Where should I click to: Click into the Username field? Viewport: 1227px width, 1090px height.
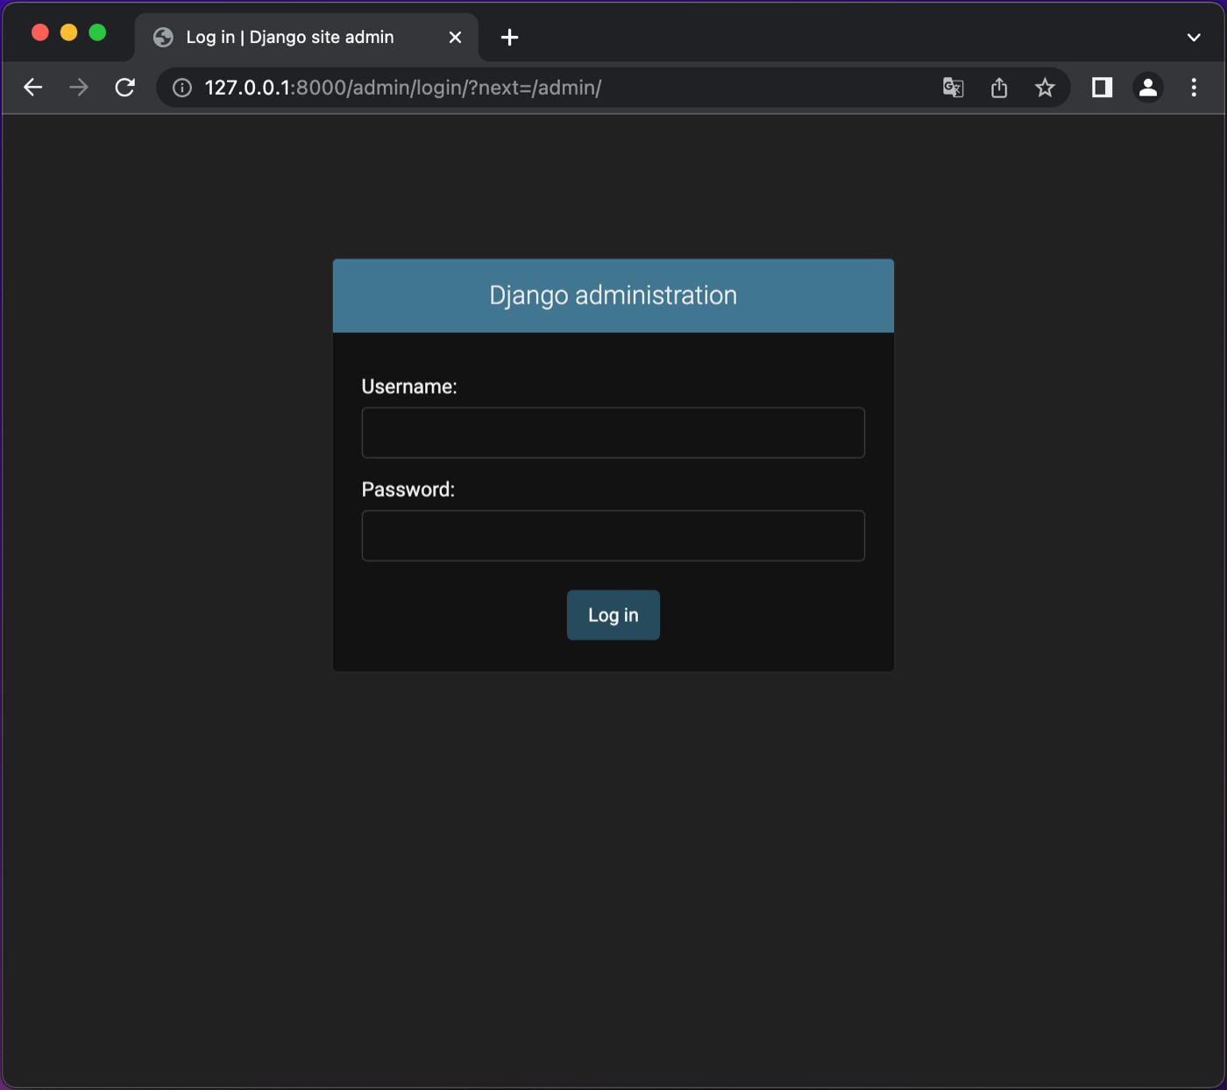click(613, 433)
